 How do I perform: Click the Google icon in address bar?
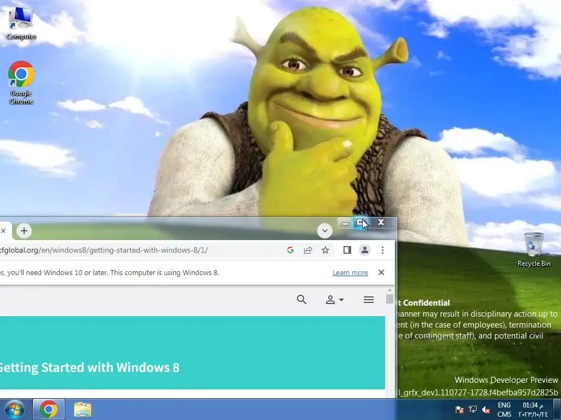tap(290, 250)
